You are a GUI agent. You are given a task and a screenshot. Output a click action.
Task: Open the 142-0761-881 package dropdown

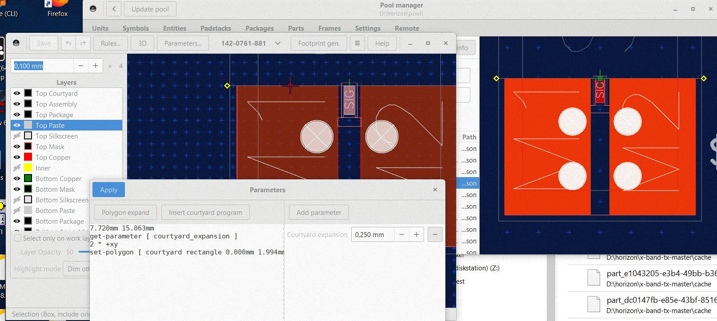tap(251, 43)
